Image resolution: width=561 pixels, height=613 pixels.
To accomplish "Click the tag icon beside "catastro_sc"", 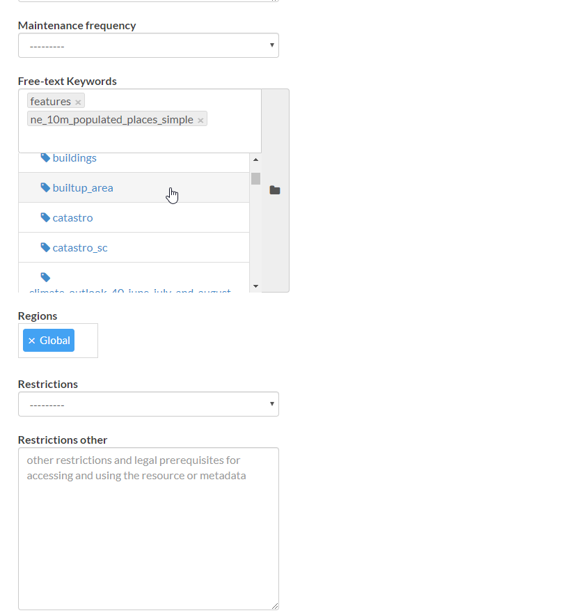I will (x=45, y=247).
